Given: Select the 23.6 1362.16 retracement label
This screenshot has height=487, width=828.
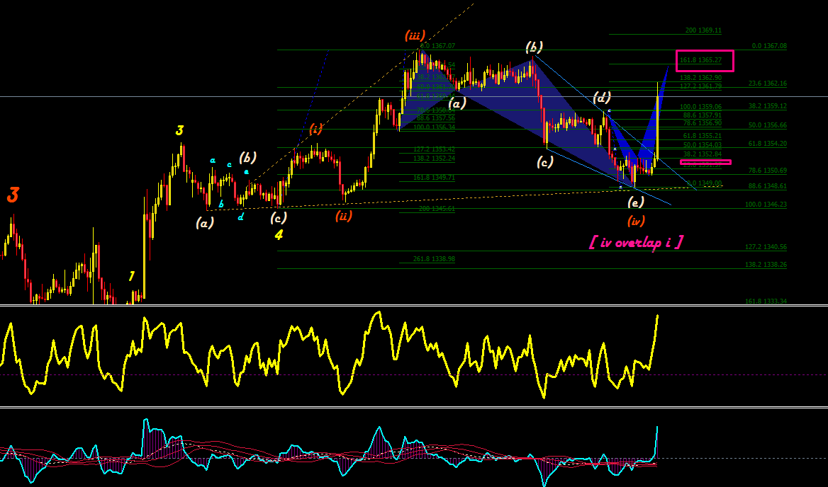Looking at the screenshot, I should pyautogui.click(x=767, y=84).
